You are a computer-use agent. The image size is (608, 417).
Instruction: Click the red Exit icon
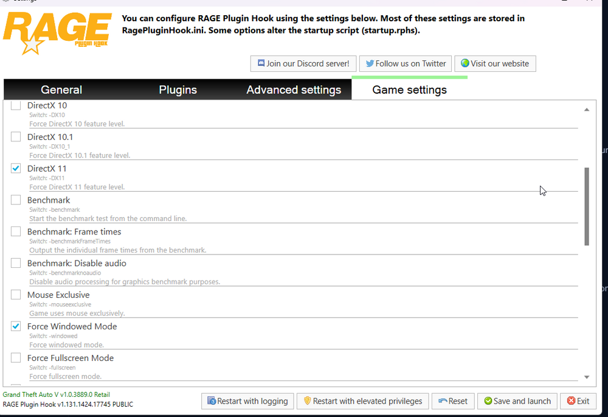pyautogui.click(x=571, y=401)
